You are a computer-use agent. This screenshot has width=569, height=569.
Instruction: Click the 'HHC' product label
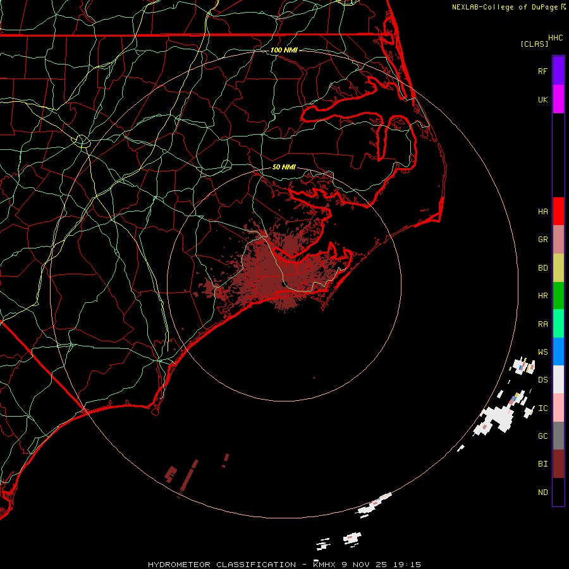point(555,38)
